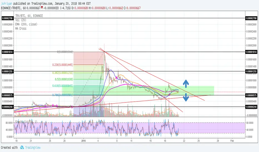Screen dimensions: 259x152
Task: Click the 0.00001255 price tag on left axis
Action: pos(7,72)
